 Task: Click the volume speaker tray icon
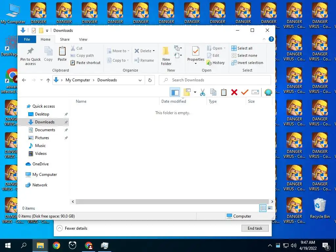pyautogui.click(x=294, y=245)
